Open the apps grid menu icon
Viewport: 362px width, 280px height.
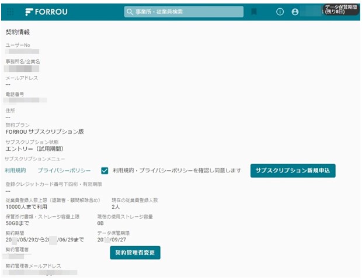click(11, 12)
